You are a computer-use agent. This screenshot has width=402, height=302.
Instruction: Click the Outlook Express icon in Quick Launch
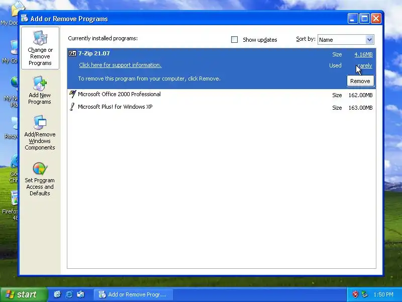coord(80,294)
